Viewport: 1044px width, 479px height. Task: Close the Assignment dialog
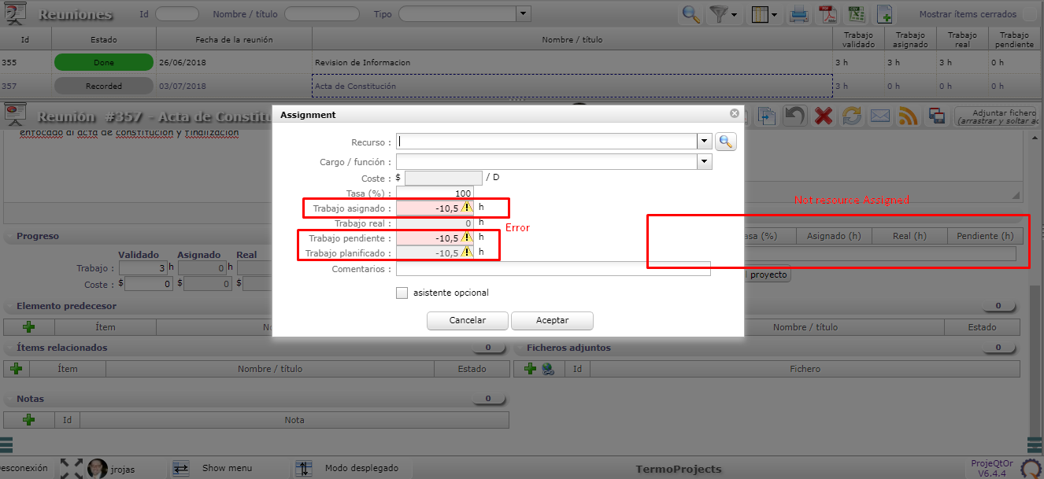735,114
